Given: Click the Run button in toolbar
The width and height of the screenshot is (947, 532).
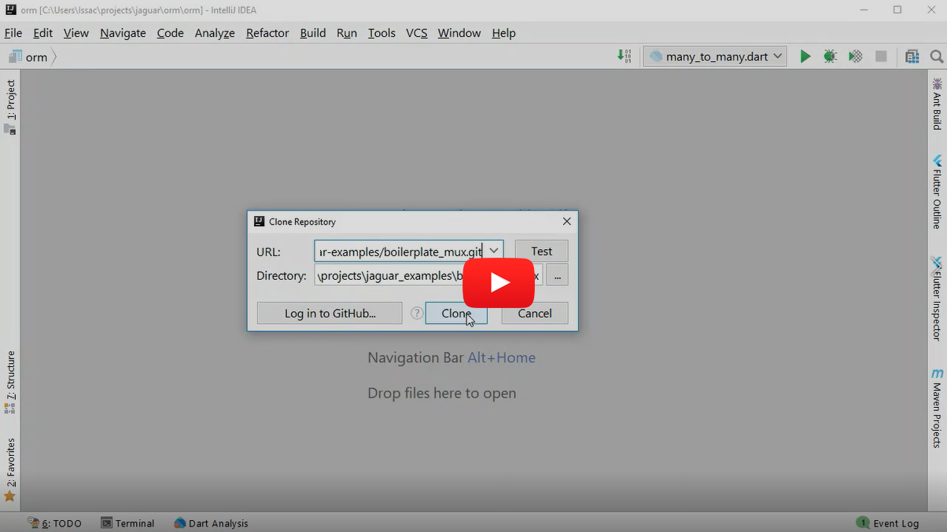Looking at the screenshot, I should pos(805,57).
